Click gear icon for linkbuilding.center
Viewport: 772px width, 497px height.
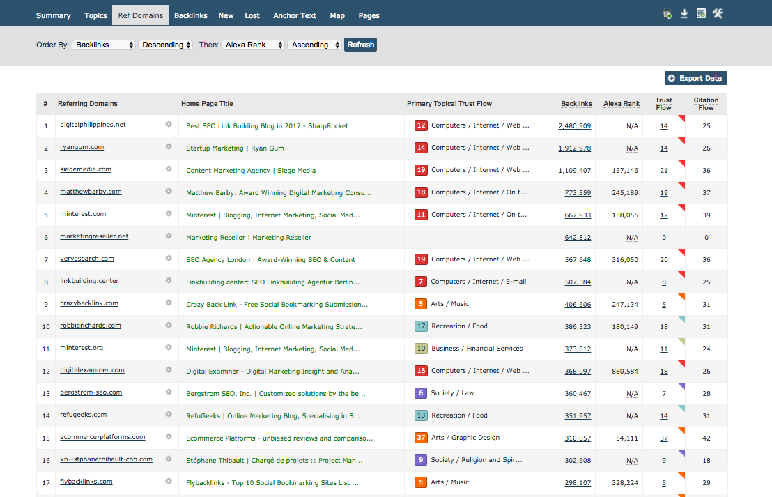pos(169,281)
